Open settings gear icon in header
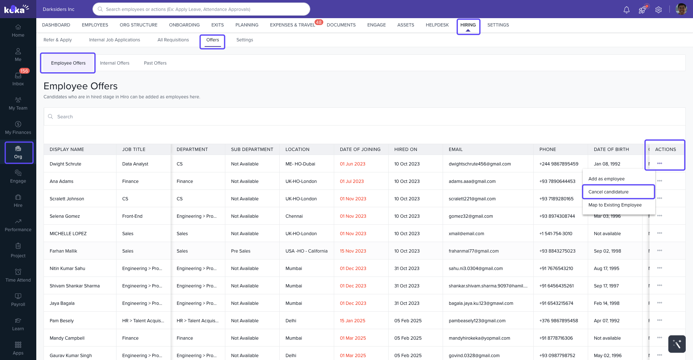This screenshot has height=360, width=693. point(659,10)
